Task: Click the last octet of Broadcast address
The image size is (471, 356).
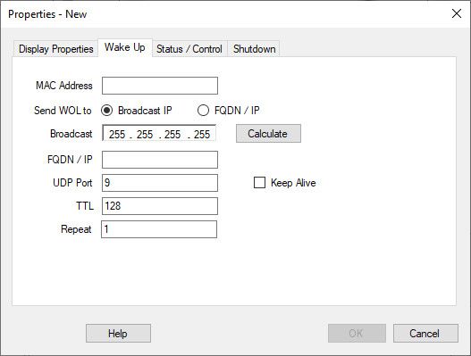Action: (202, 134)
